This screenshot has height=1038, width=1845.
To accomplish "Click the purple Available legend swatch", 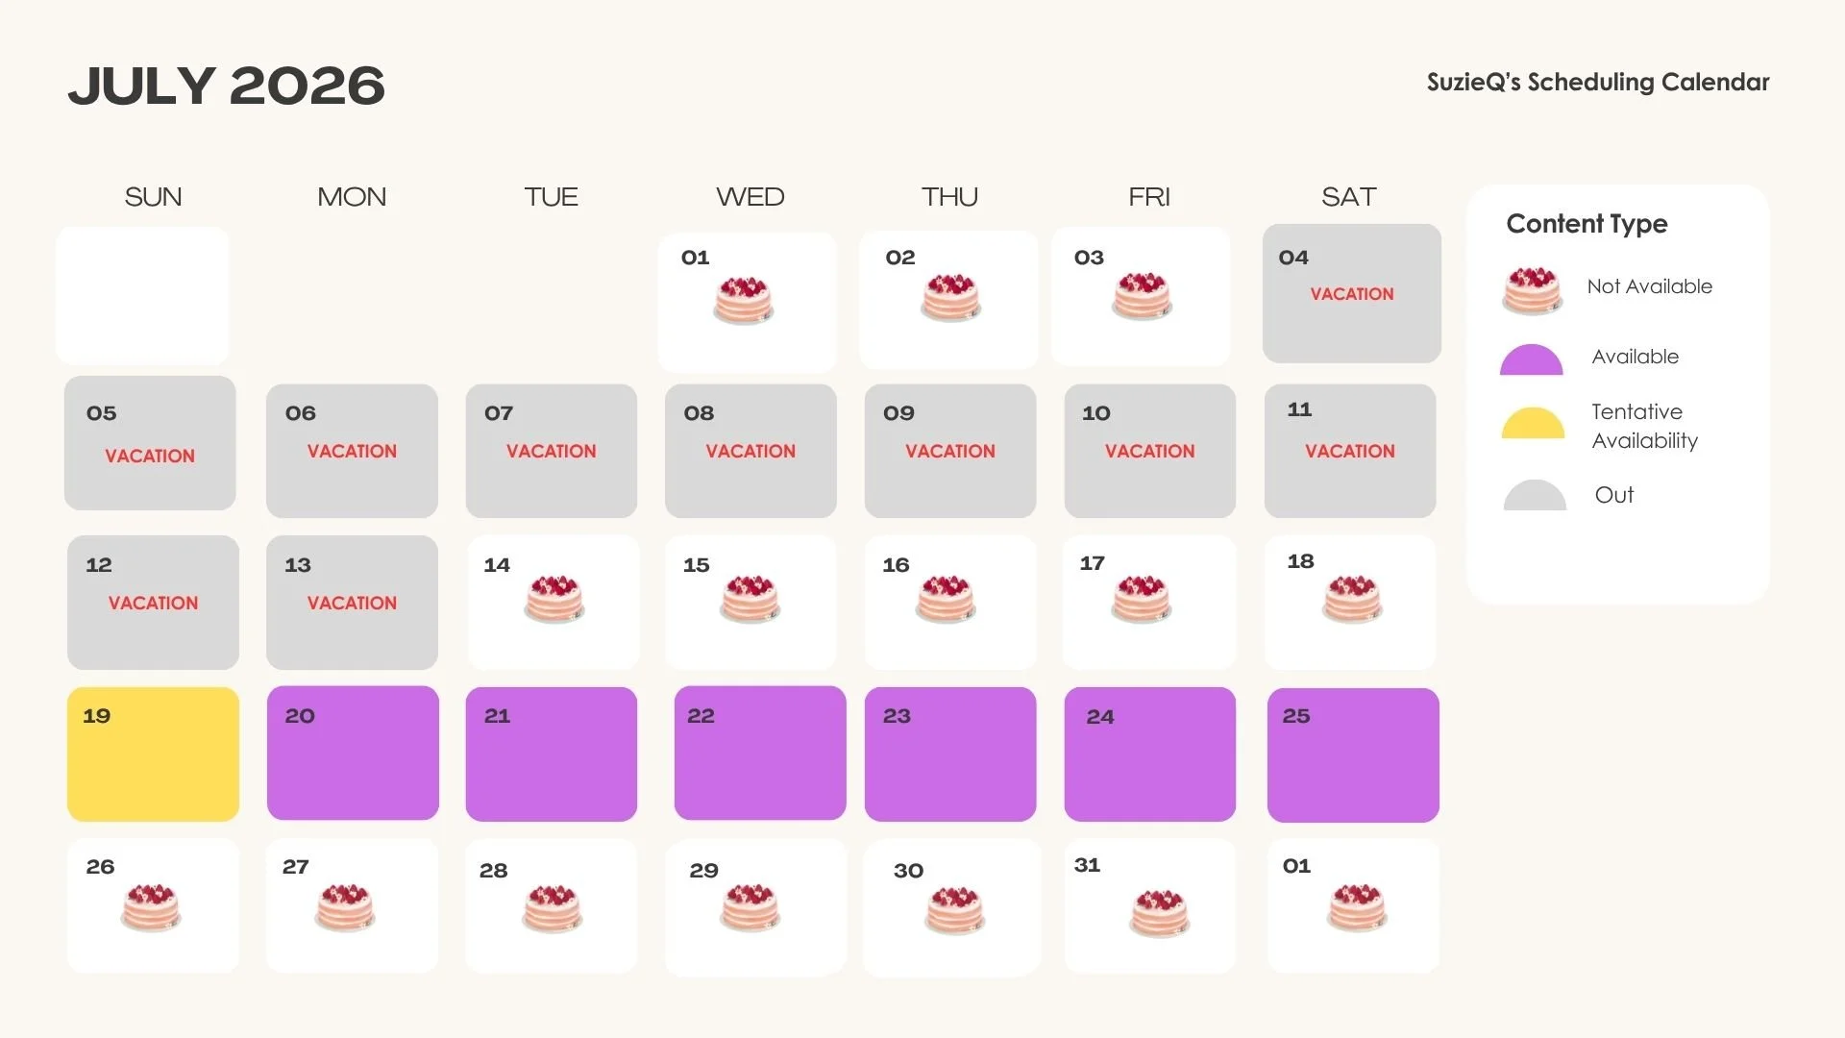I will click(x=1532, y=359).
